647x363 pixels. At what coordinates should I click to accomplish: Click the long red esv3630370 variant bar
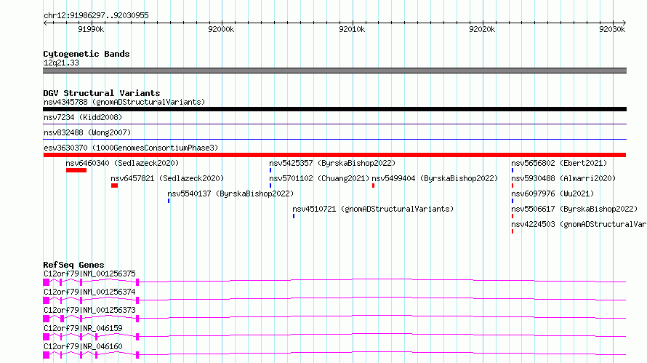click(x=334, y=155)
